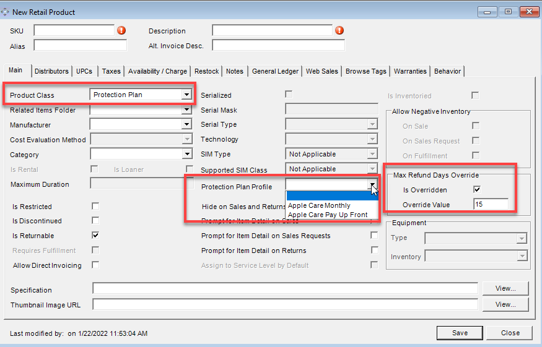
Task: Switch to the Warranties tab
Action: [x=410, y=71]
